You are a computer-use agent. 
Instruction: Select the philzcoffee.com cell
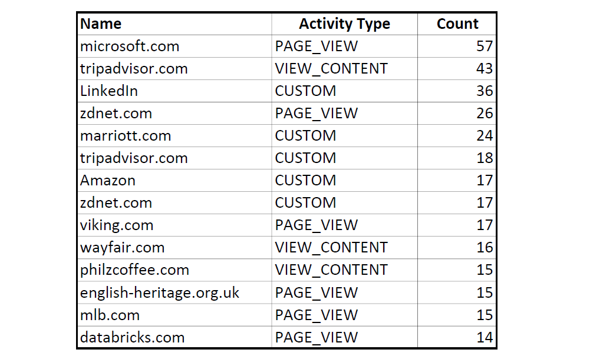click(174, 270)
